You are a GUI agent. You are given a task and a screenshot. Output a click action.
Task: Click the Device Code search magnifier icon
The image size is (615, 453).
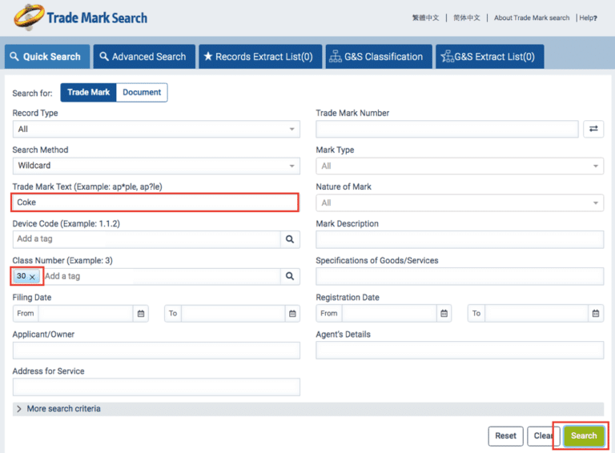tap(290, 239)
